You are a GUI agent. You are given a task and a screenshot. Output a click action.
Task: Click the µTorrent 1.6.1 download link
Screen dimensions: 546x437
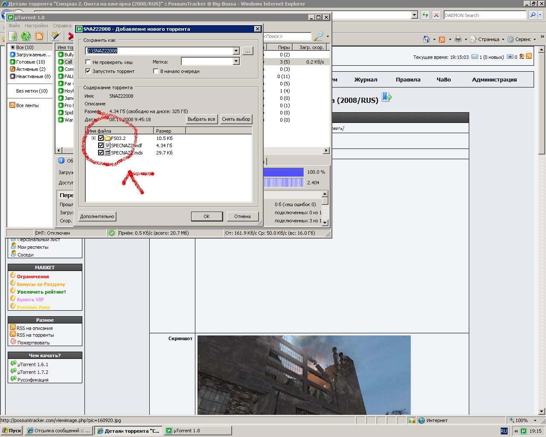tap(33, 364)
